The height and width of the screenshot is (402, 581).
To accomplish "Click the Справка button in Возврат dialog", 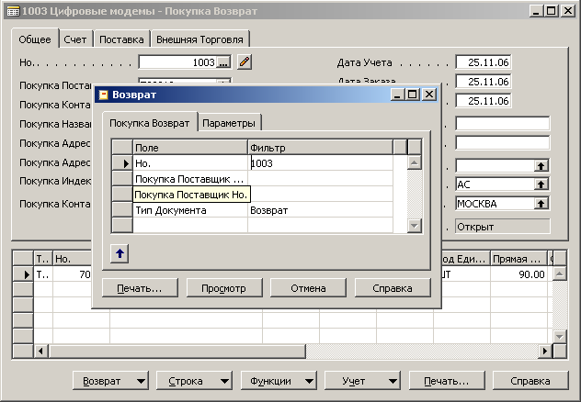I will (x=393, y=288).
